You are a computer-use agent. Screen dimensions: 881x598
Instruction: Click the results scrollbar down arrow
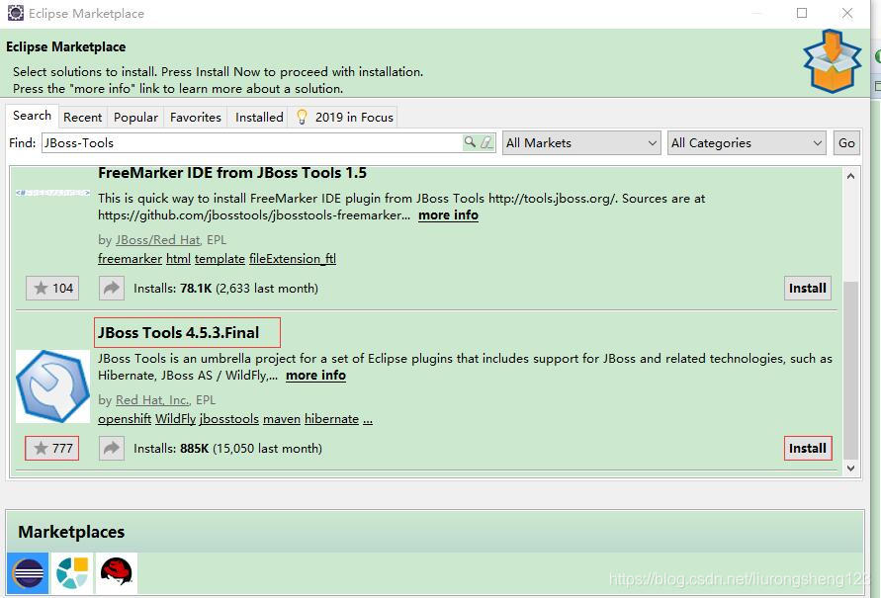click(x=850, y=468)
